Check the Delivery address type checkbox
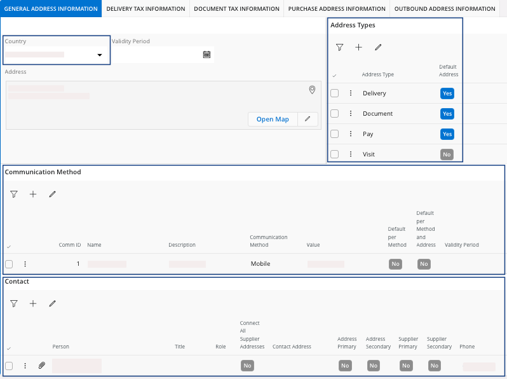This screenshot has width=507, height=379. pos(334,93)
